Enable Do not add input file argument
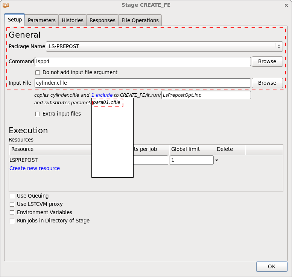Image resolution: width=292 pixels, height=277 pixels. [x=38, y=73]
